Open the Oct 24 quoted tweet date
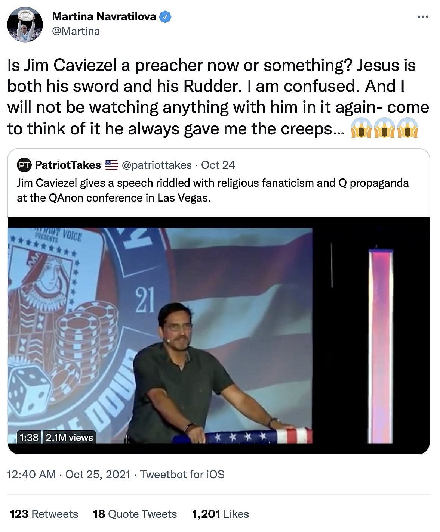 pyautogui.click(x=218, y=165)
